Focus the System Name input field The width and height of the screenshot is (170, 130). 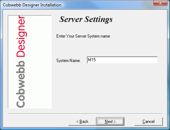click(122, 60)
